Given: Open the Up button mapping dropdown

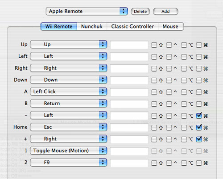Looking at the screenshot, I should tap(69, 44).
